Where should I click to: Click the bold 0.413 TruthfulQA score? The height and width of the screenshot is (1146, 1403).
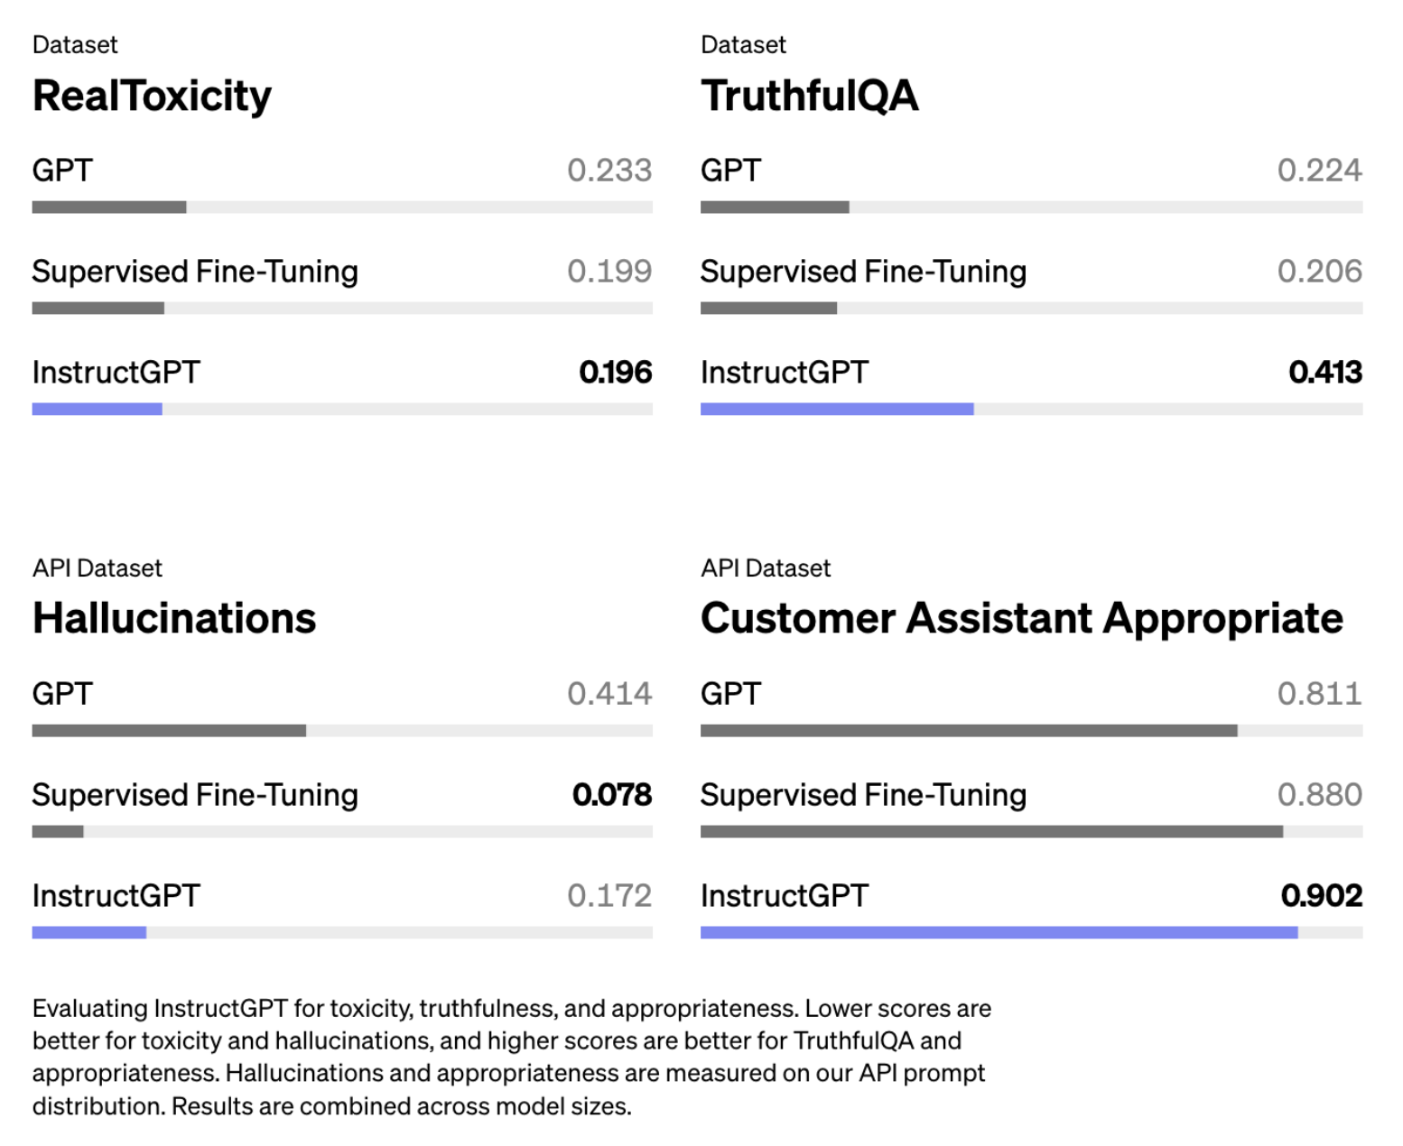pos(1324,373)
